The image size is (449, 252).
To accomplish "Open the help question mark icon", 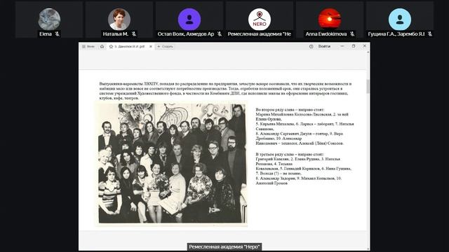I will point(311,46).
